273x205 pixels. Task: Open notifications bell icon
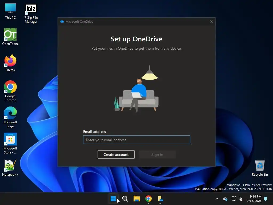[266, 199]
